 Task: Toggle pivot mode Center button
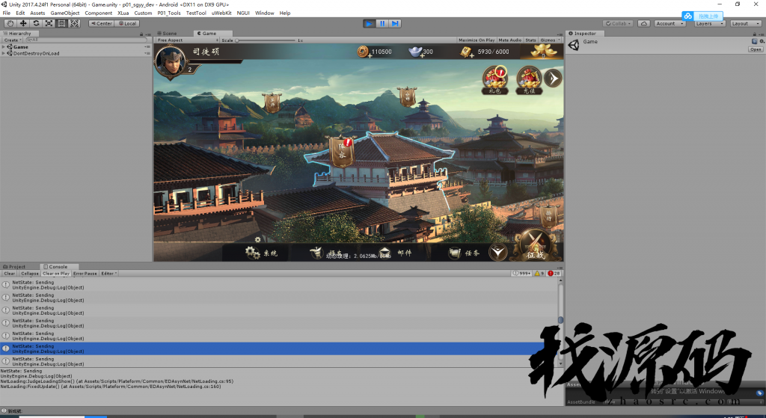point(101,23)
